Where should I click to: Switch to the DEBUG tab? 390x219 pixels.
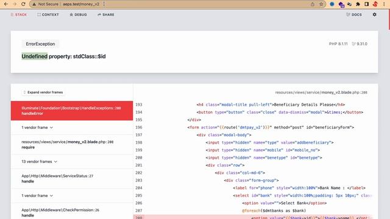pos(78,15)
